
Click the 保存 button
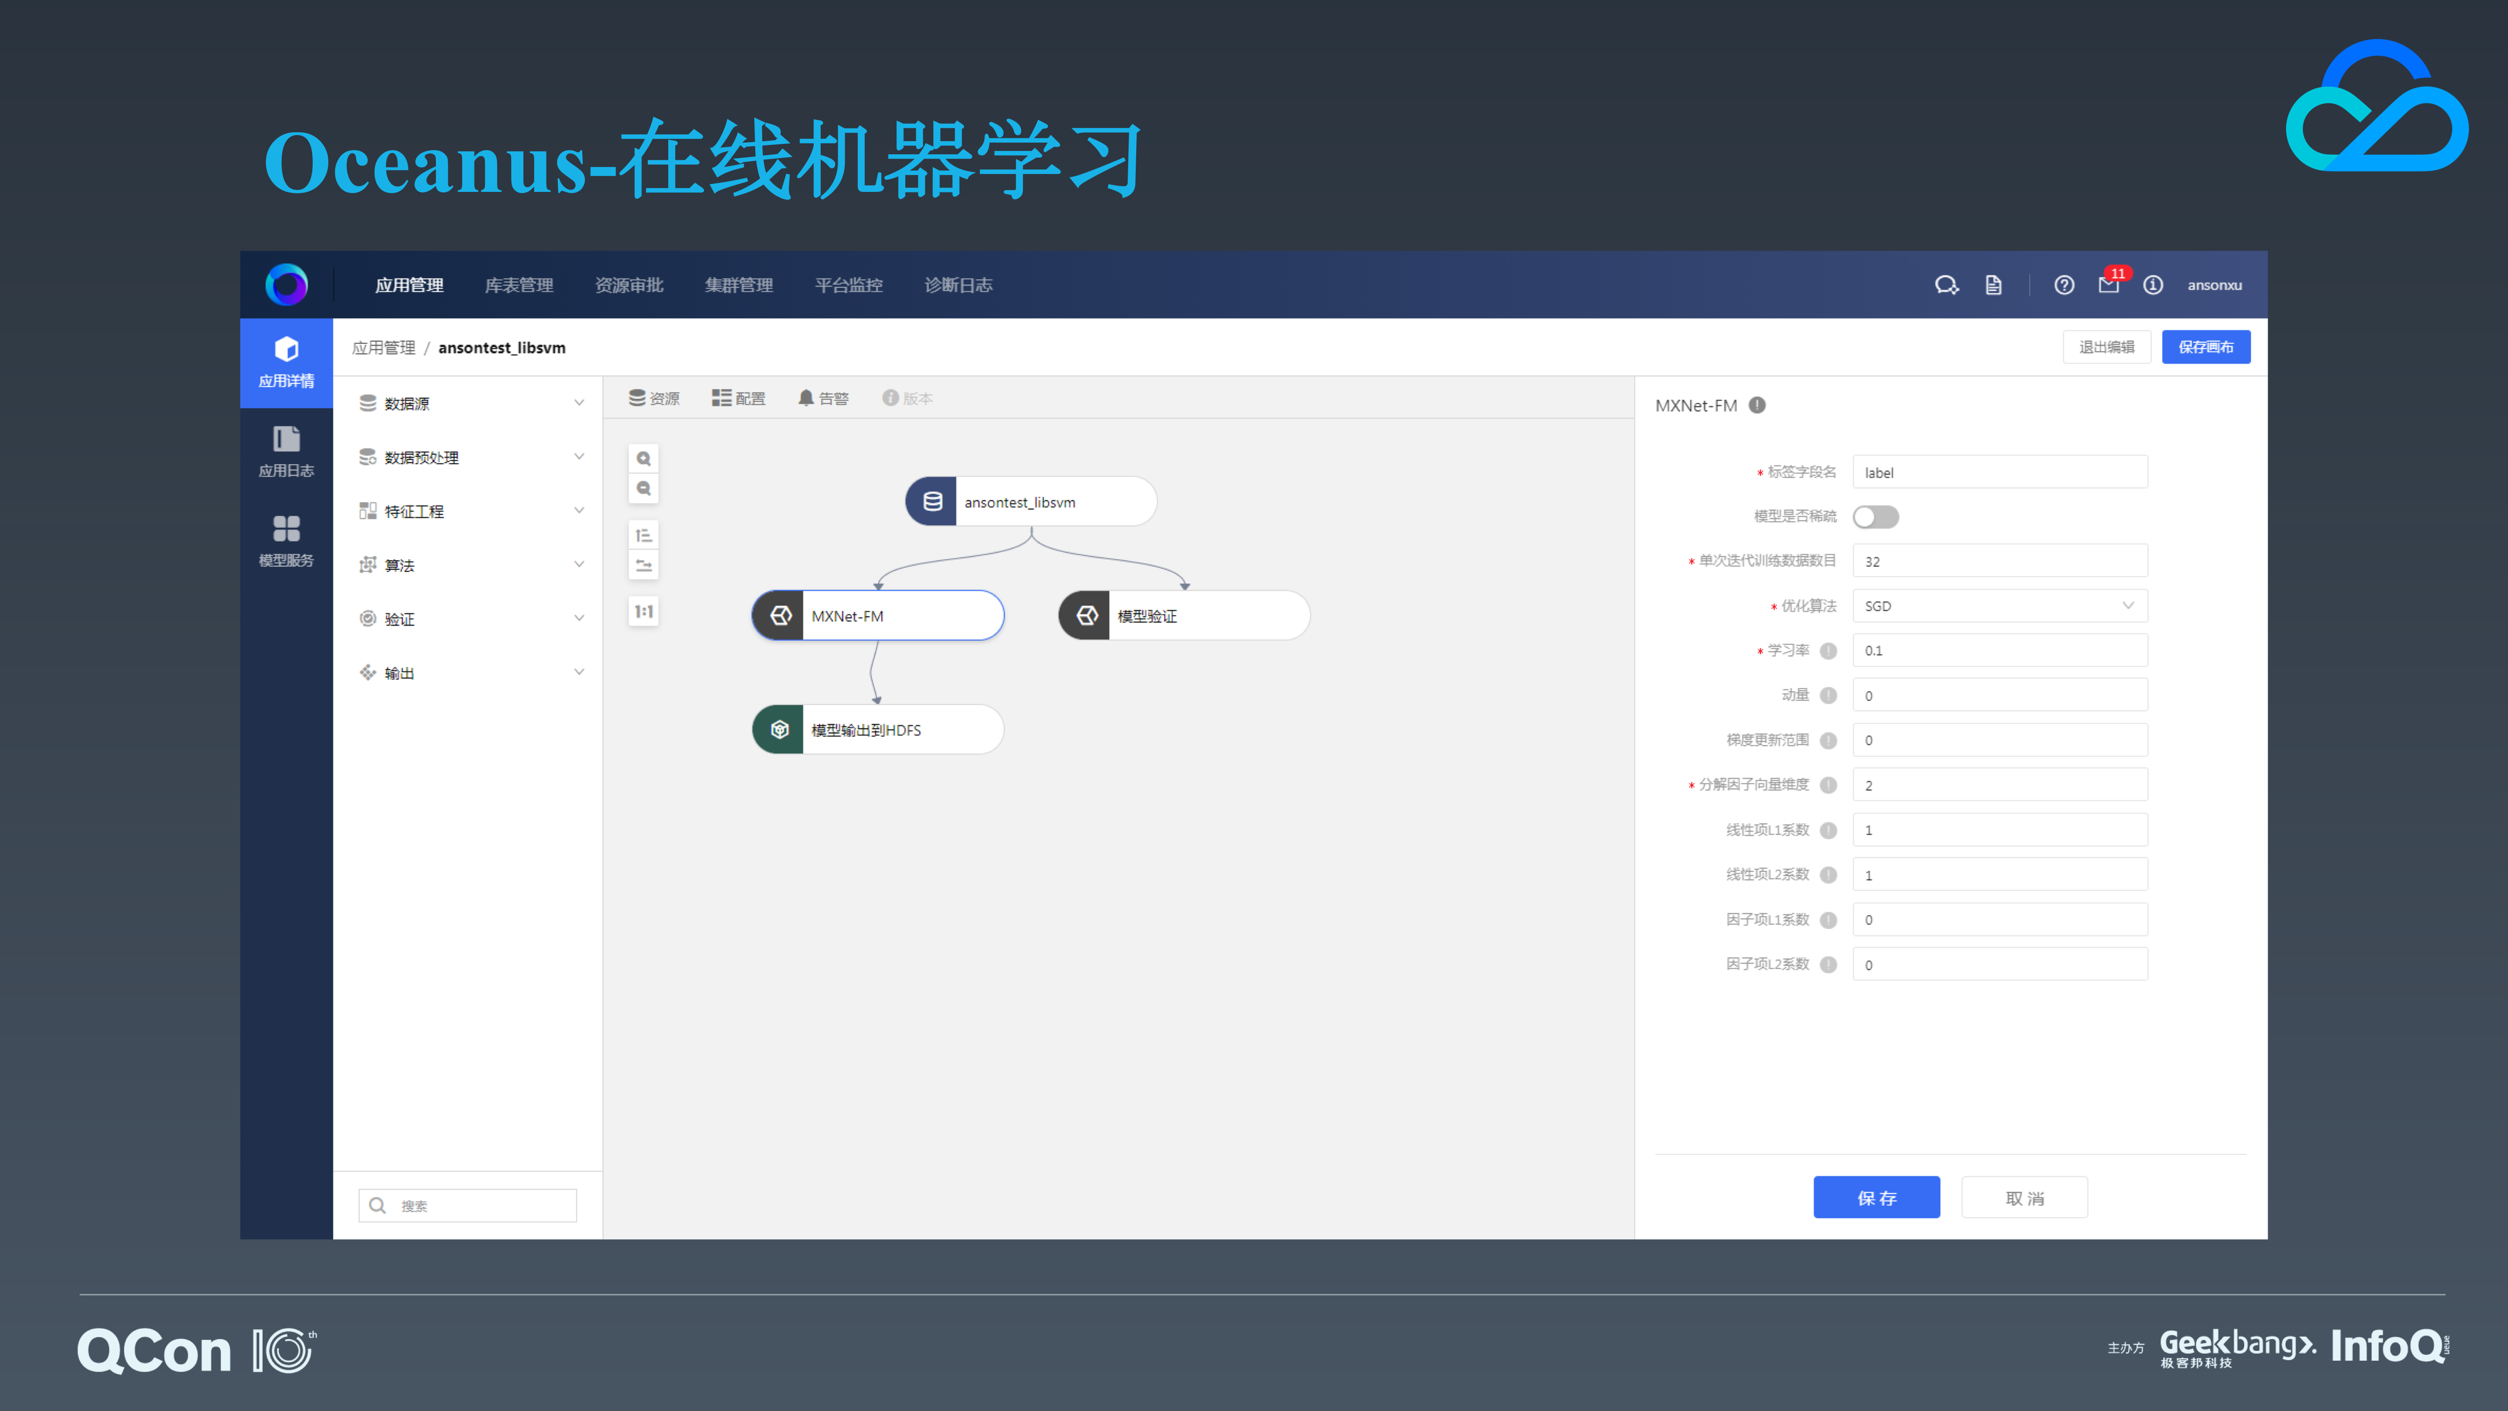click(x=1876, y=1197)
